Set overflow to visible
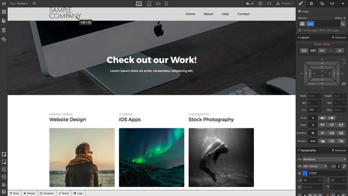The height and width of the screenshot is (196, 348). tap(313, 133)
